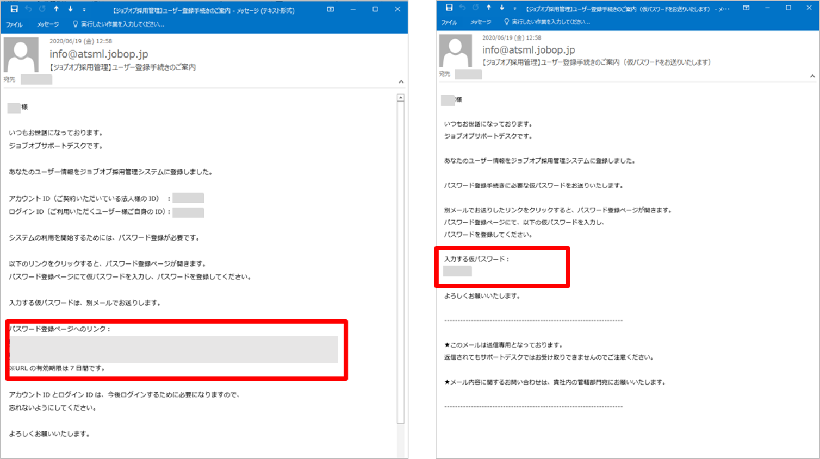Image resolution: width=820 pixels, height=459 pixels.
Task: Open Ribbon Display Options in the right window
Action: pyautogui.click(x=746, y=8)
